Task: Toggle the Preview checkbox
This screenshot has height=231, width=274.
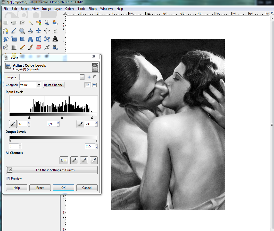Action: point(8,178)
